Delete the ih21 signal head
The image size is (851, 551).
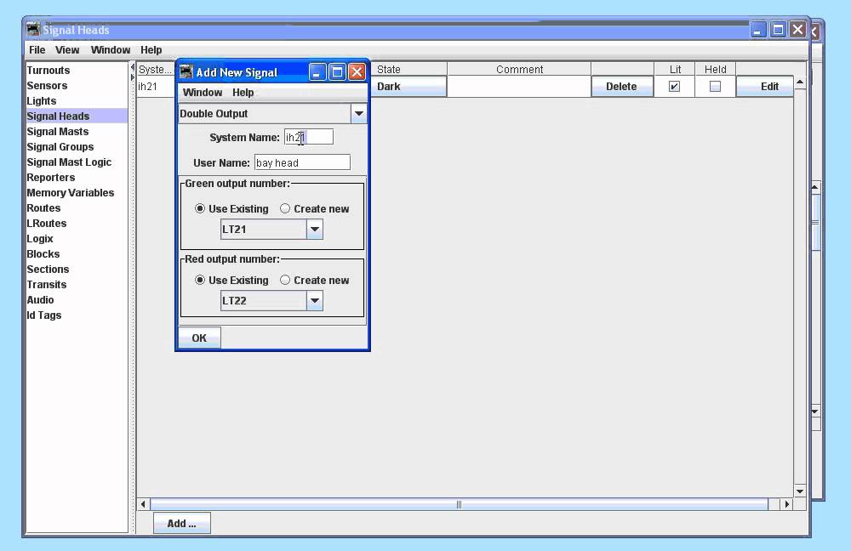click(621, 86)
